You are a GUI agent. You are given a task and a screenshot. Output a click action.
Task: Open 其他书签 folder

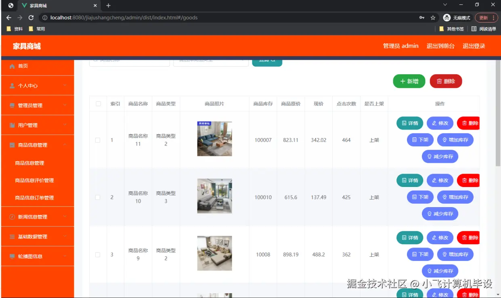451,29
